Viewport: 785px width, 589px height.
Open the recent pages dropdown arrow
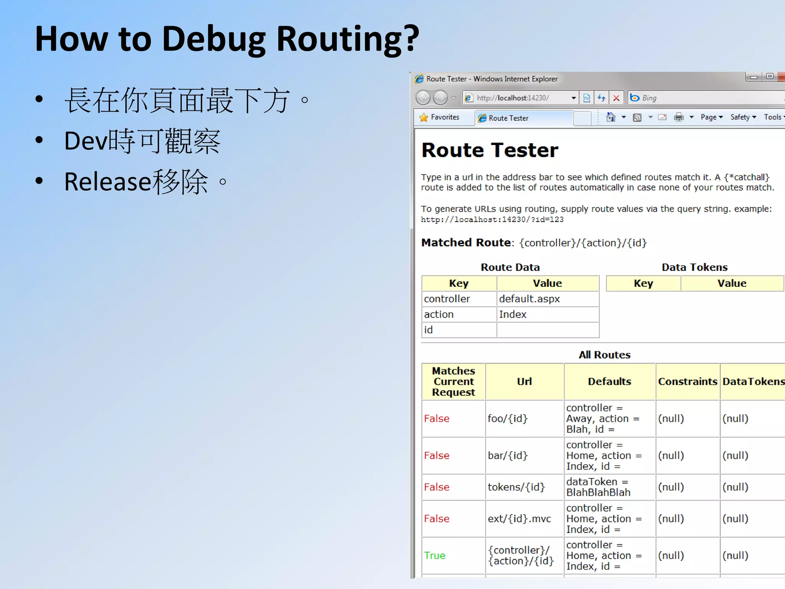click(454, 98)
